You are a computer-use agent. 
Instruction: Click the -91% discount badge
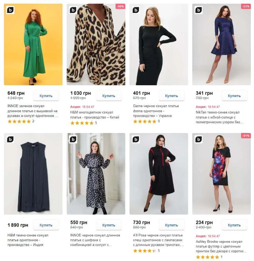[x=246, y=136]
